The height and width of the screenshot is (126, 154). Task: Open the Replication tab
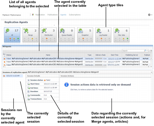[40, 15]
